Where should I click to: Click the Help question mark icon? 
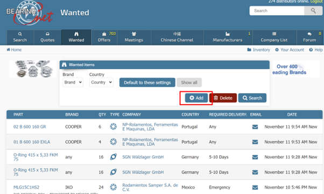click(311, 50)
